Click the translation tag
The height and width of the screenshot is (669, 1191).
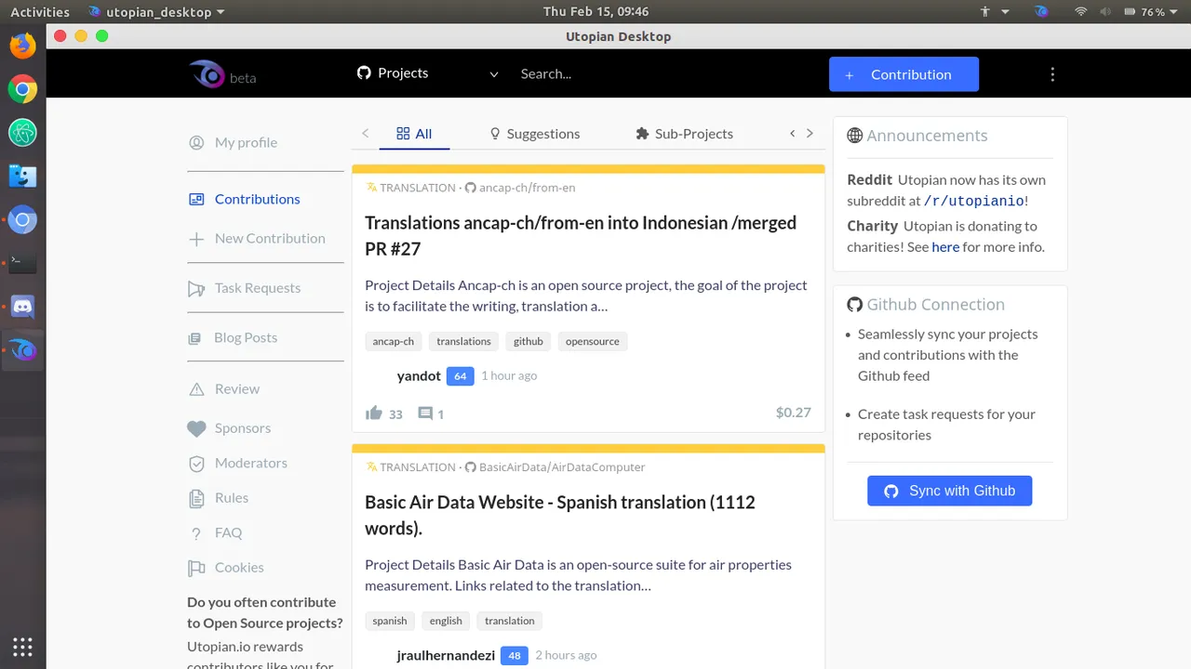tap(510, 621)
